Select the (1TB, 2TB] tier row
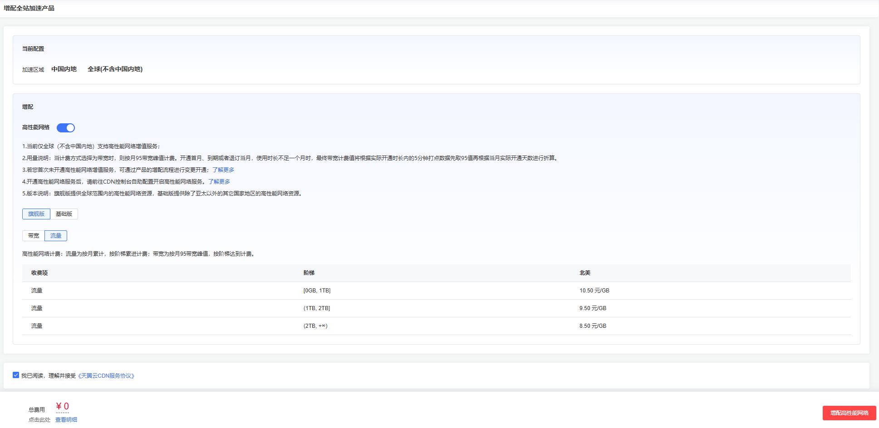Image resolution: width=879 pixels, height=428 pixels. point(317,308)
